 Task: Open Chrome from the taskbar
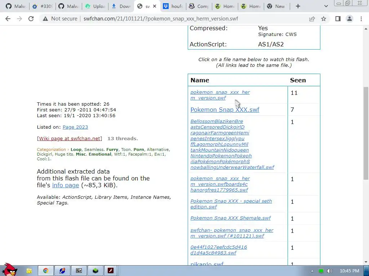(x=46, y=271)
